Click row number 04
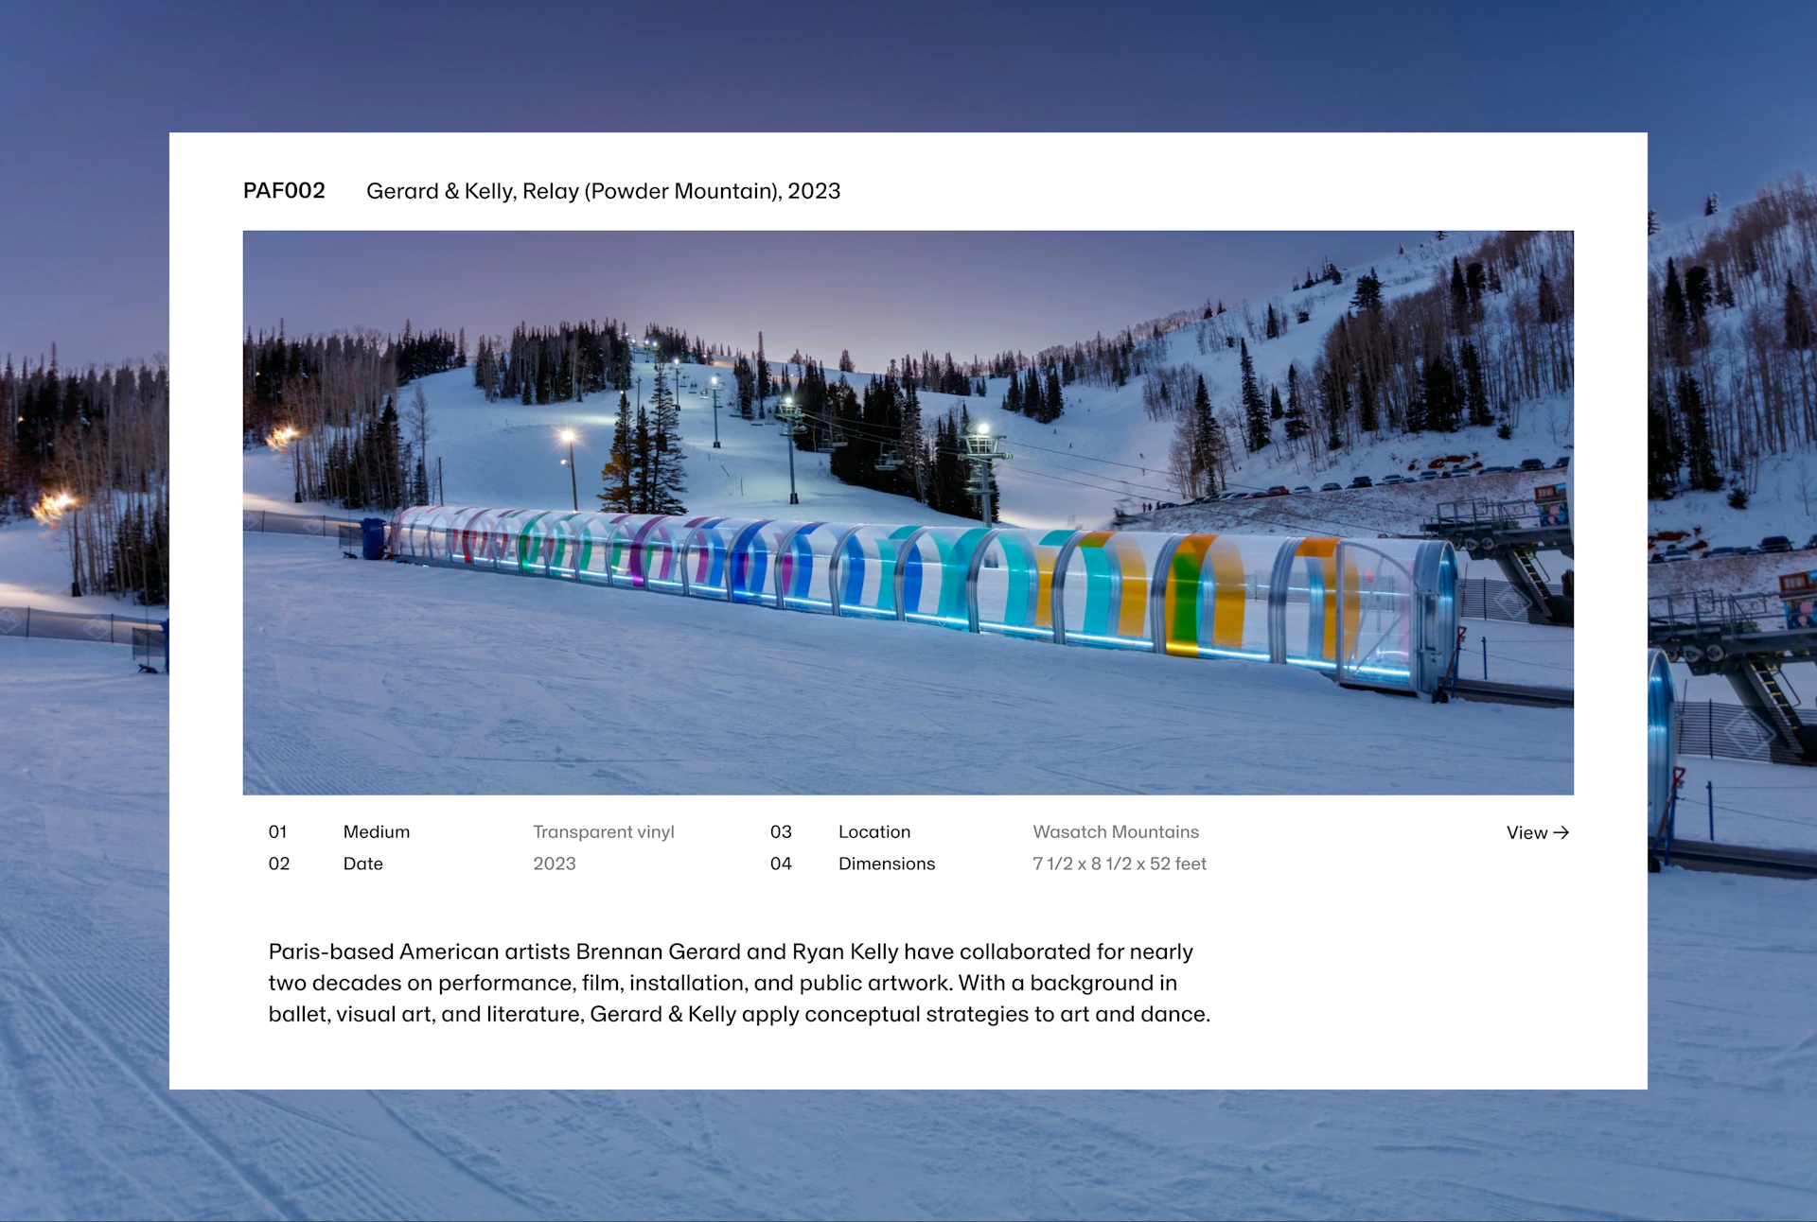 pos(780,864)
